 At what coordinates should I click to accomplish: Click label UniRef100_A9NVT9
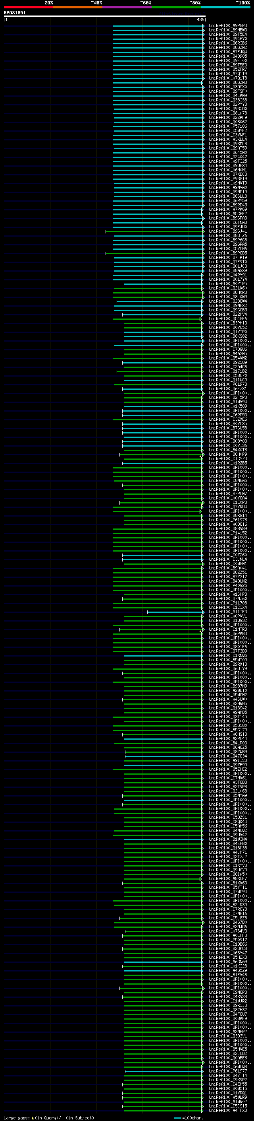[228, 183]
